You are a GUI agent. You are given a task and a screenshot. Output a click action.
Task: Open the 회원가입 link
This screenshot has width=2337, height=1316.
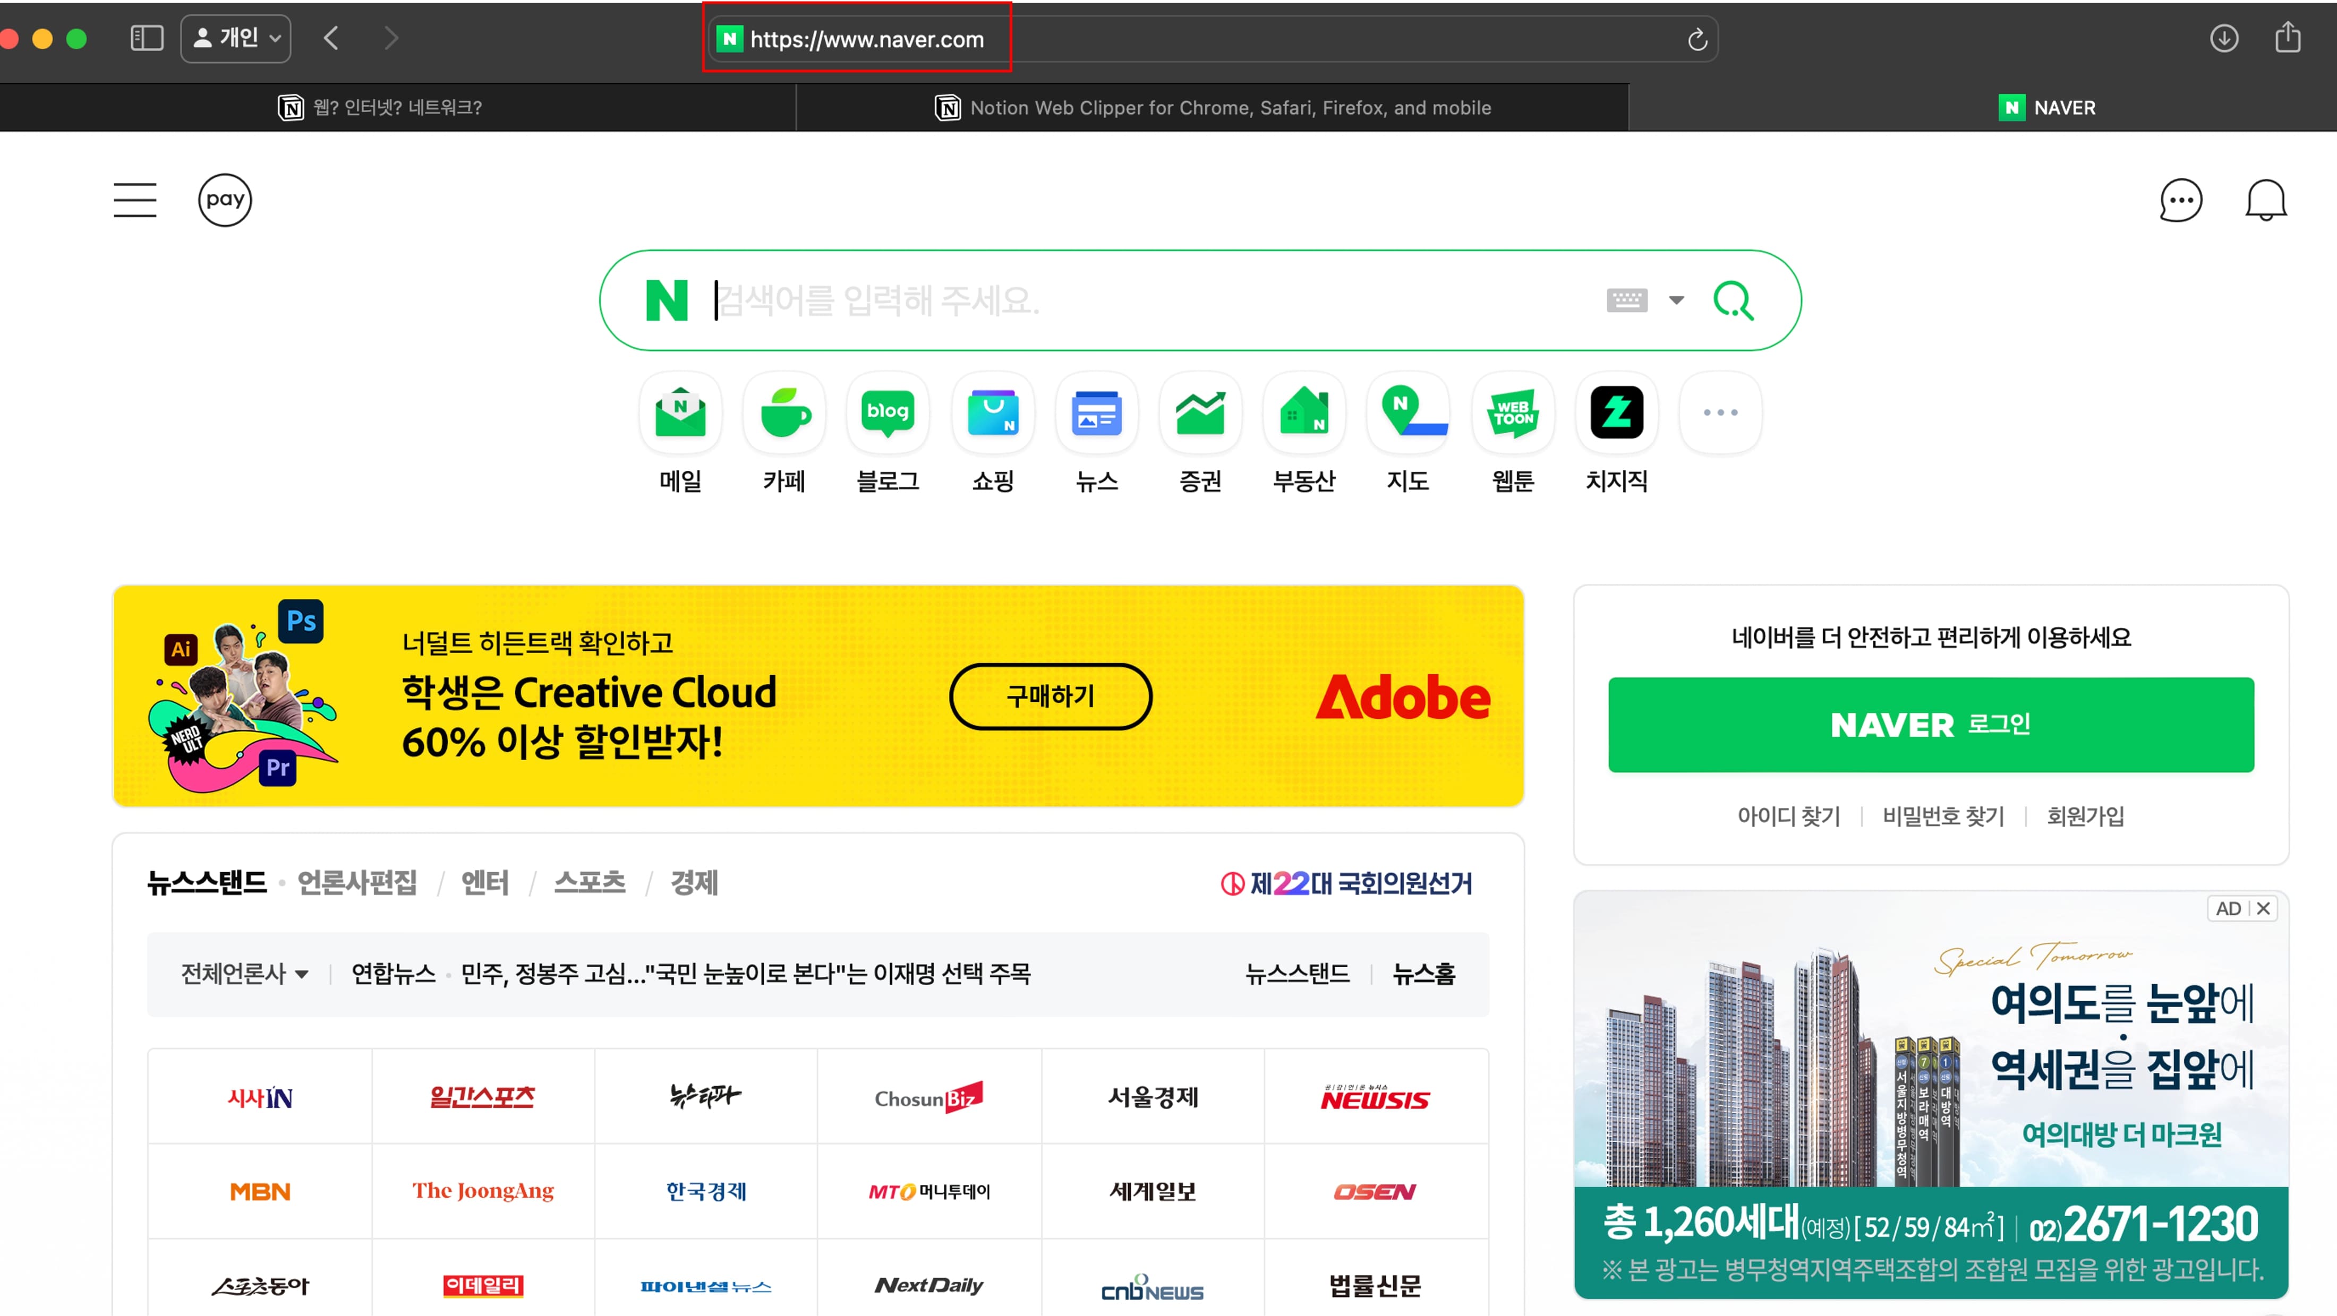2085,816
